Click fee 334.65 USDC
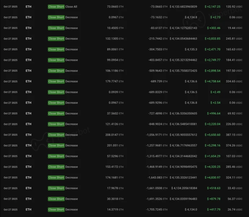The width and height of the screenshot is (249, 217). point(234,81)
